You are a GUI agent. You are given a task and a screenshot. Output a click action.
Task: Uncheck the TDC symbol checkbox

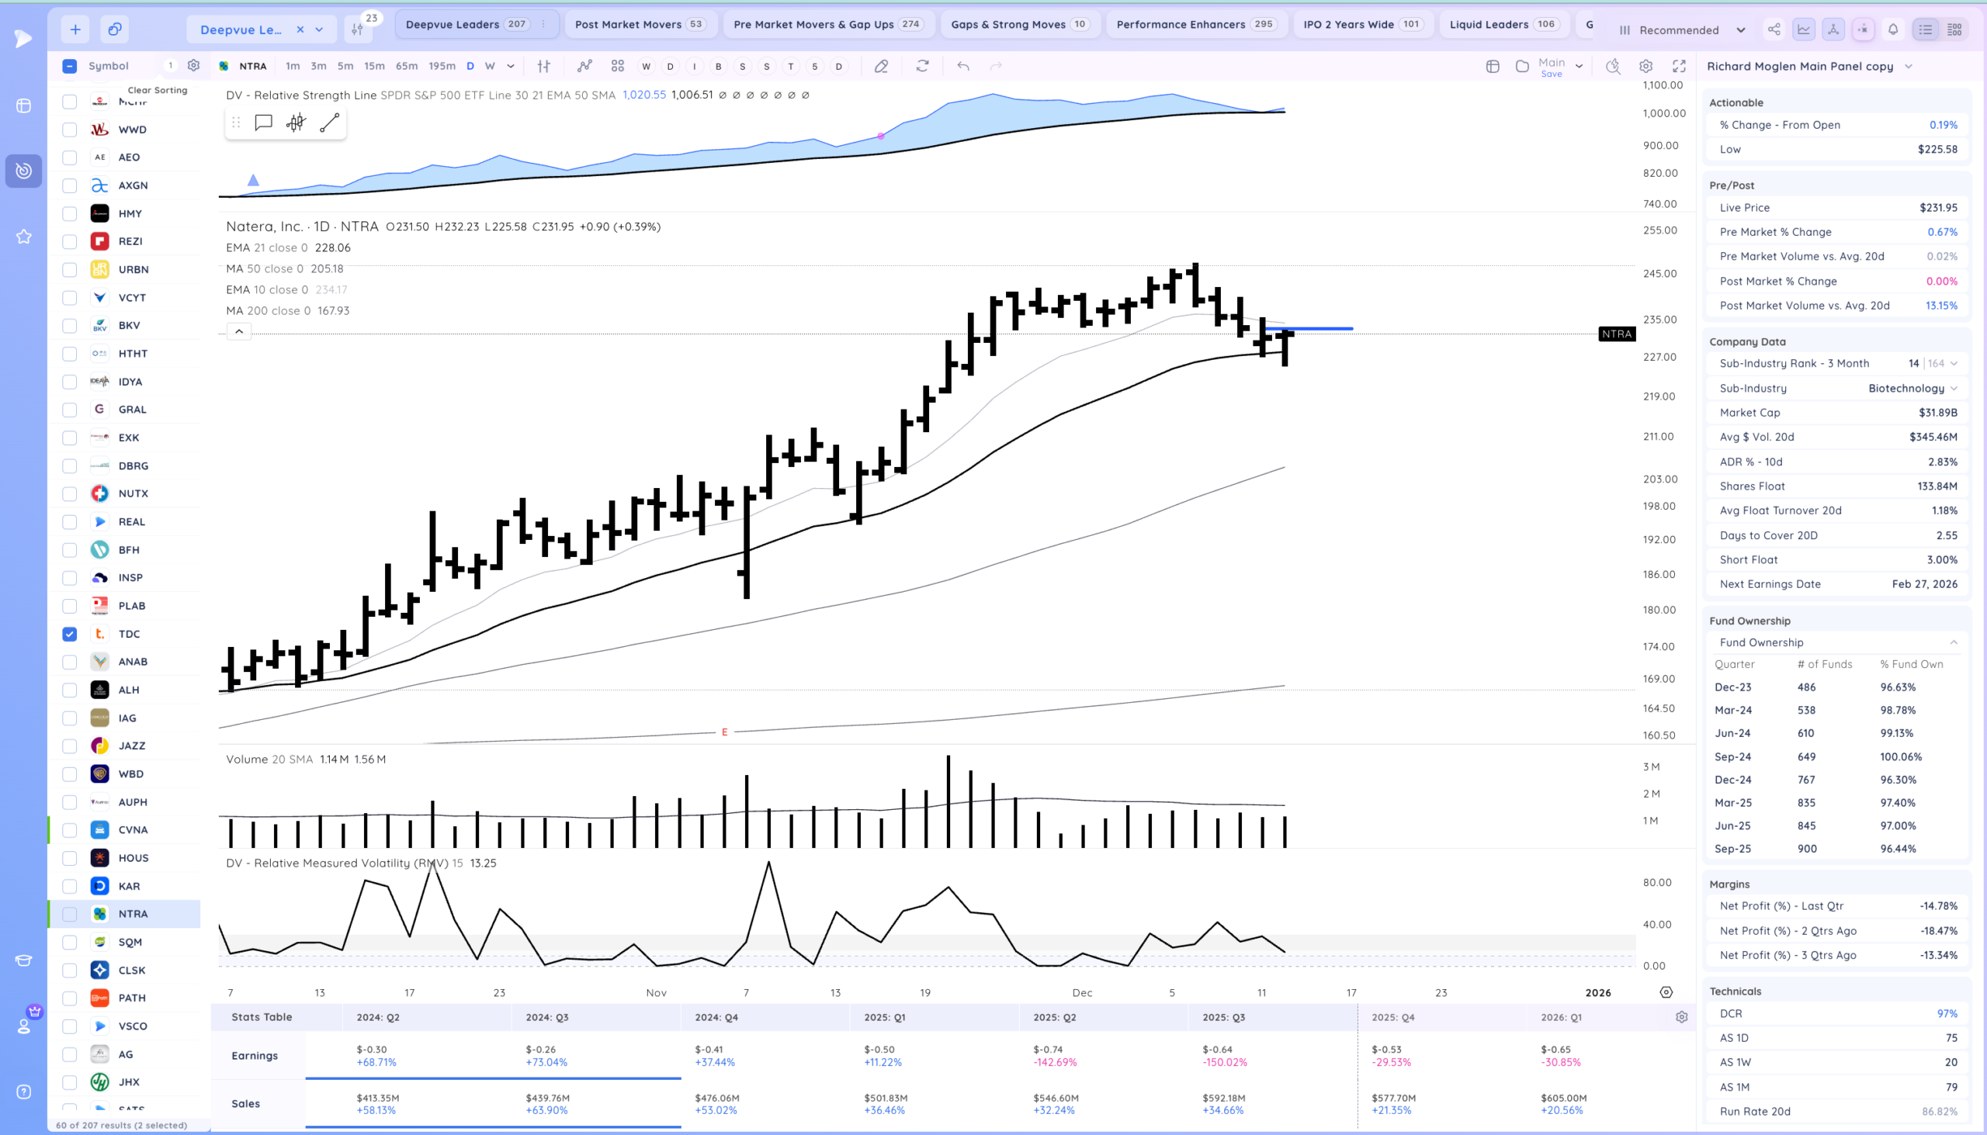point(69,634)
